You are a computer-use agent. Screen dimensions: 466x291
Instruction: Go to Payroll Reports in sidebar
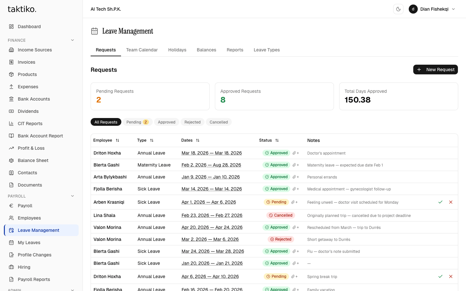coord(34,279)
